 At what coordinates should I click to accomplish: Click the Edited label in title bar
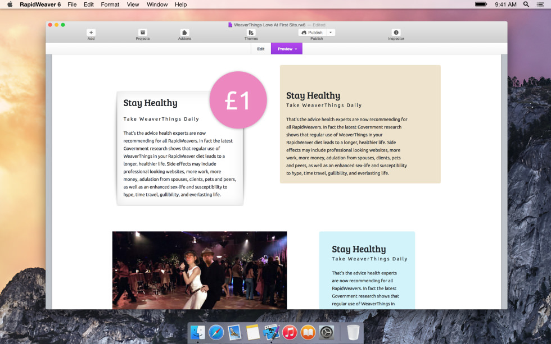coord(319,25)
